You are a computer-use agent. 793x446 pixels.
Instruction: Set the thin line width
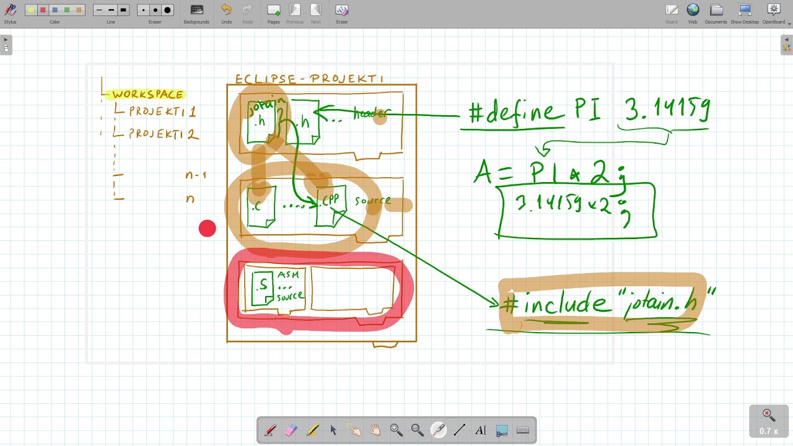pos(99,10)
